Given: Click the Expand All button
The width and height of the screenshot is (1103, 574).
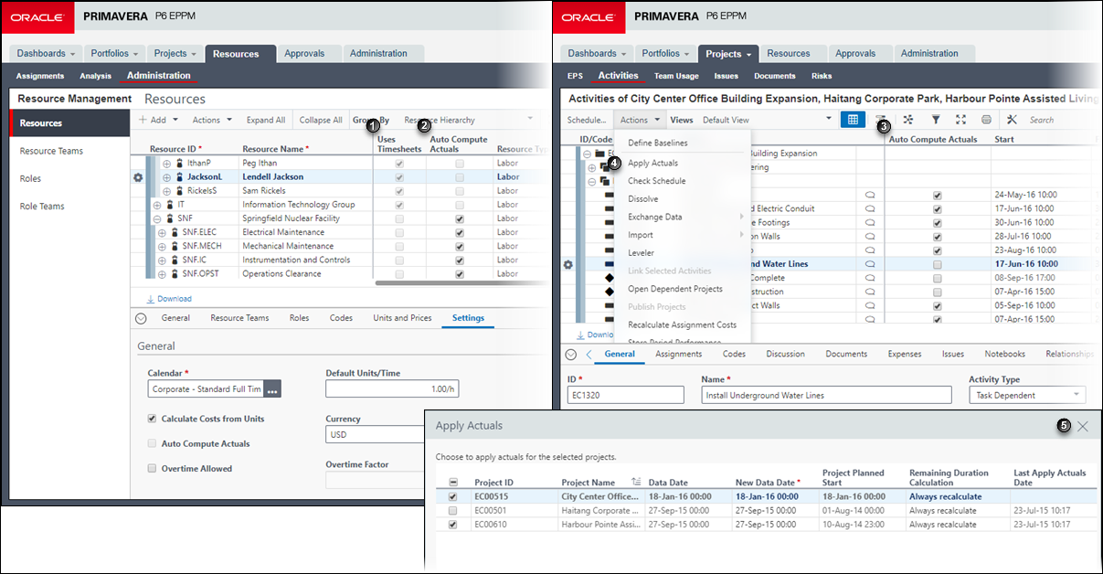Looking at the screenshot, I should 266,120.
